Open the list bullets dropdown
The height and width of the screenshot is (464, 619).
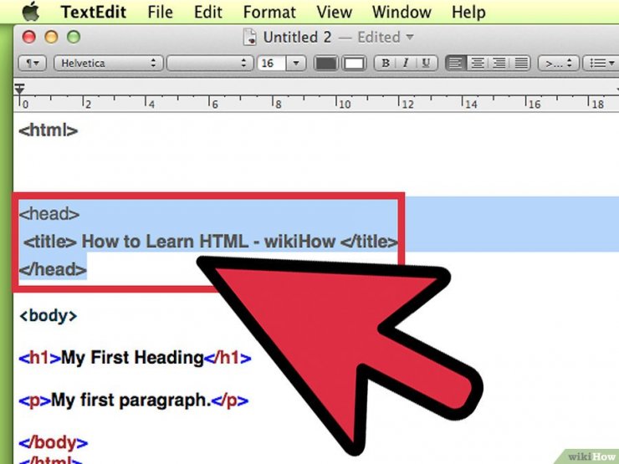(601, 64)
